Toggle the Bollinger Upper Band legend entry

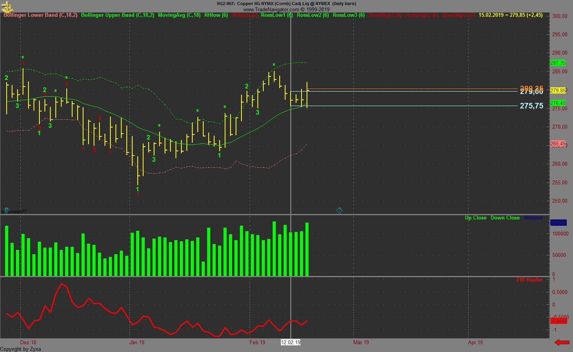click(x=117, y=15)
